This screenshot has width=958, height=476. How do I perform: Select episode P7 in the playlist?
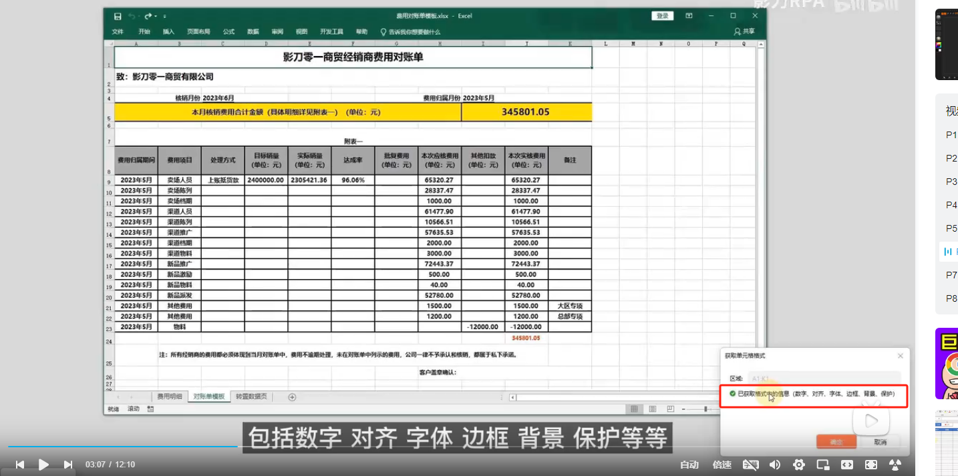[951, 275]
